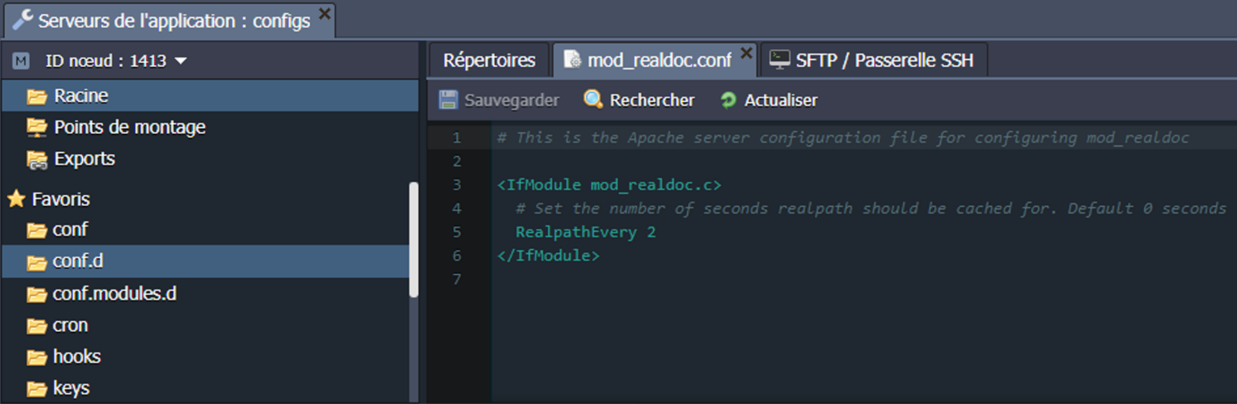Click the Favoris star icon
This screenshot has height=404, width=1237.
point(17,199)
